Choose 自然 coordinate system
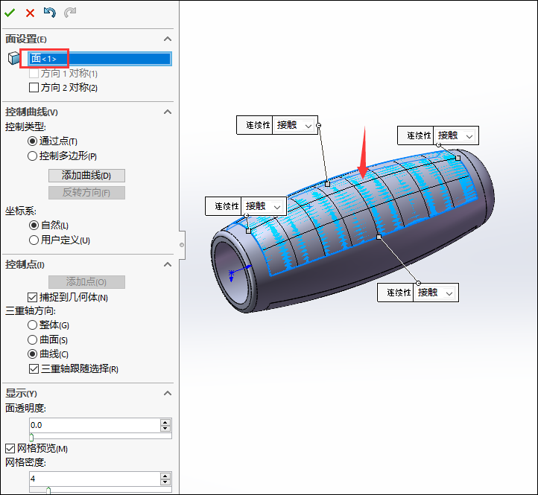This screenshot has width=538, height=495. click(x=34, y=226)
